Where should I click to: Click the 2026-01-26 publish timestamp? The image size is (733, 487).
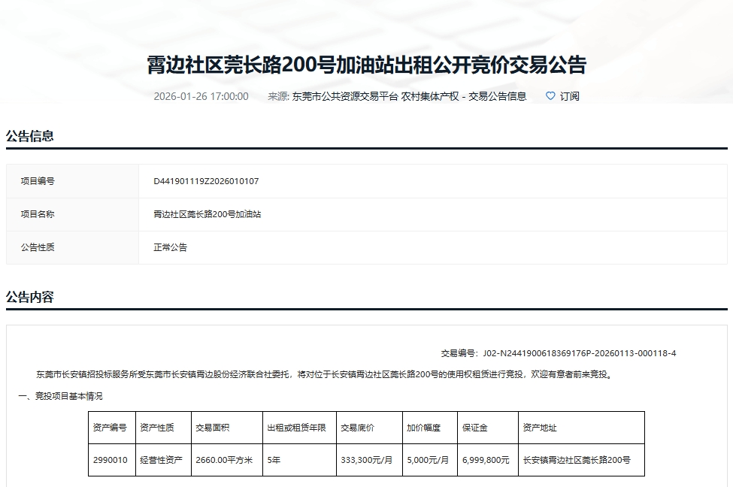[x=201, y=96]
